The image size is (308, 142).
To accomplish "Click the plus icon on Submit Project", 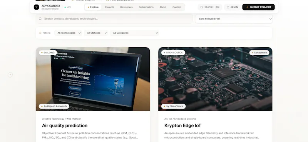I will pyautogui.click(x=247, y=7).
